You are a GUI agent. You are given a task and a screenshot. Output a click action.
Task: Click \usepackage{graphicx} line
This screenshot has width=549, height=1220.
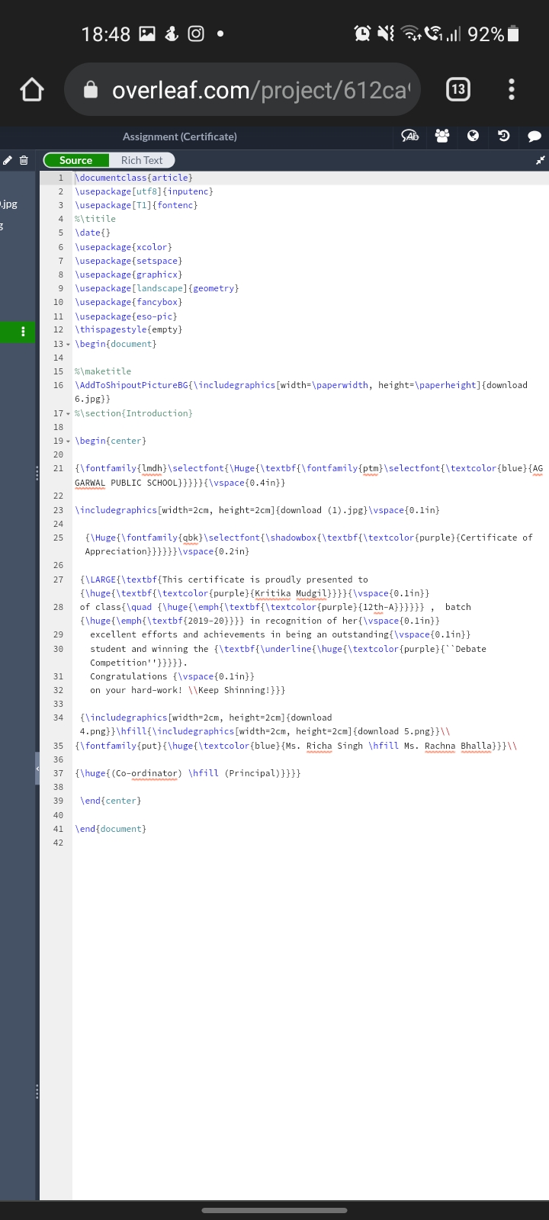coord(129,274)
